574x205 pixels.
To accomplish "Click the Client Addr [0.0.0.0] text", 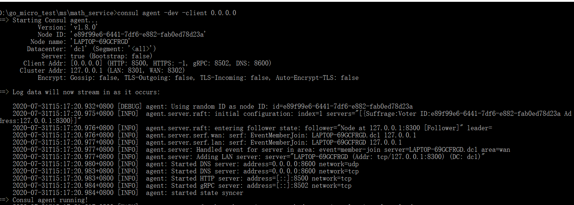I will (86, 63).
